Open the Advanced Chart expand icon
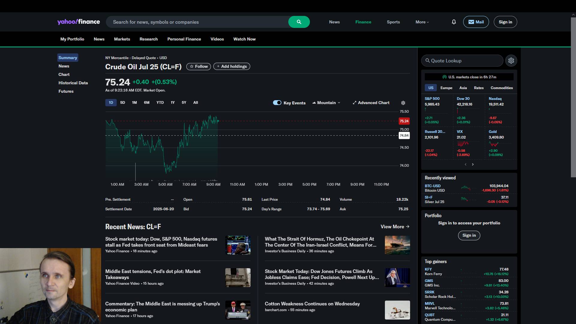Screen dimensions: 576x324 pos(355,103)
